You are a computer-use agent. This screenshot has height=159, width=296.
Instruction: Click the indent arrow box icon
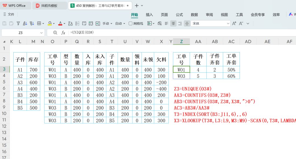click(x=98, y=24)
